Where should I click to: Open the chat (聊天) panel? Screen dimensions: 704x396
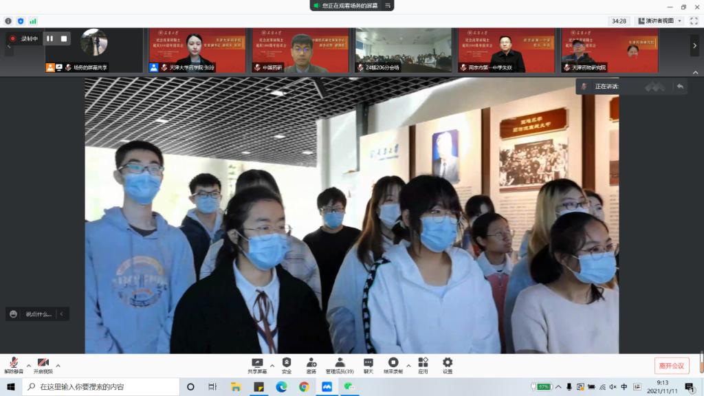click(368, 364)
